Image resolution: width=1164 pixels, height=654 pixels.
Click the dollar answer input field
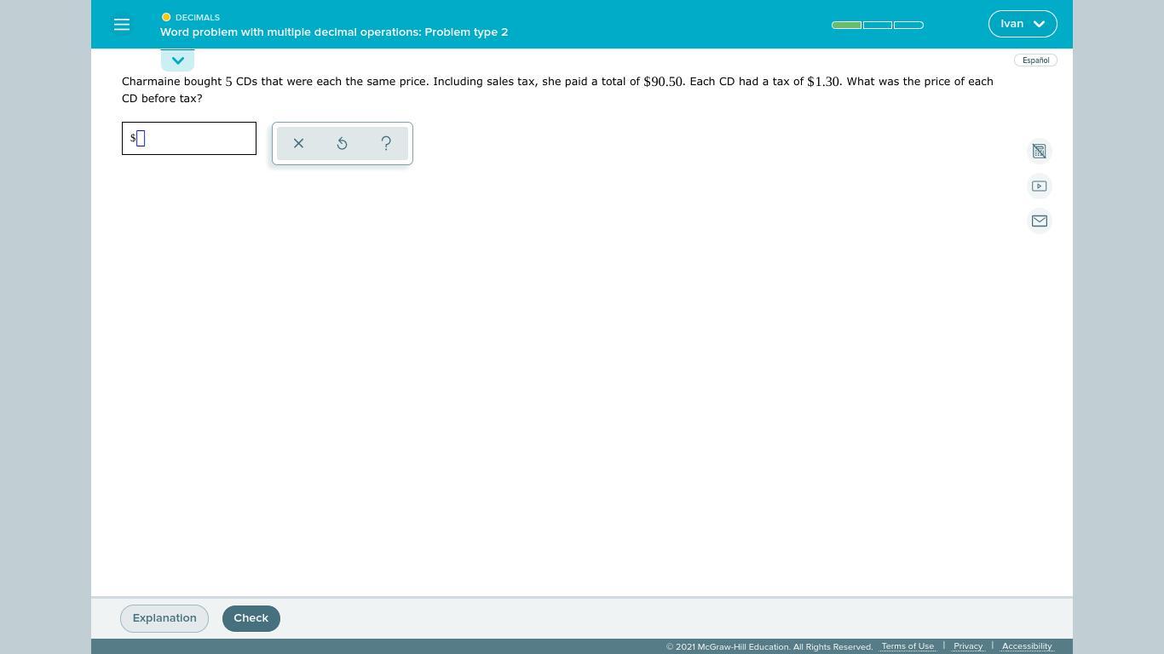189,138
